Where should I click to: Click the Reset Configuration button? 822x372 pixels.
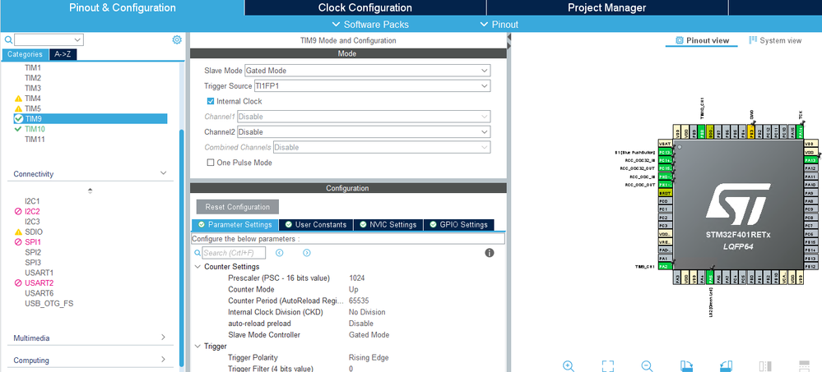click(238, 207)
